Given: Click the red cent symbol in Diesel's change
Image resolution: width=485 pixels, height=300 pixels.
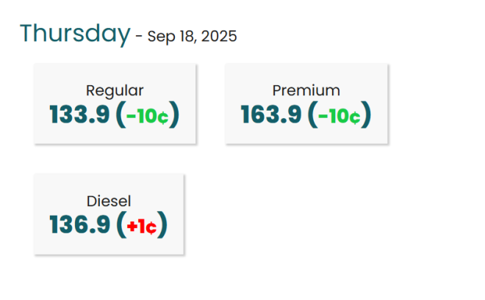Looking at the screenshot, I should (151, 227).
